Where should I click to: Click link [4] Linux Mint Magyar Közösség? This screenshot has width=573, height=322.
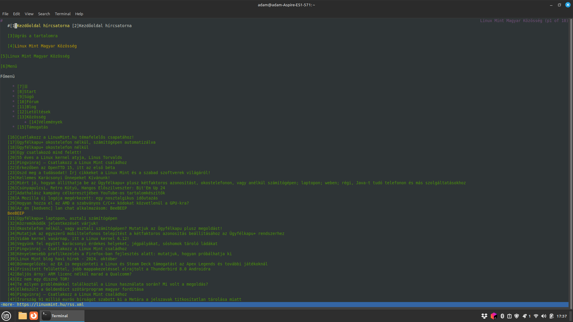tap(42, 46)
